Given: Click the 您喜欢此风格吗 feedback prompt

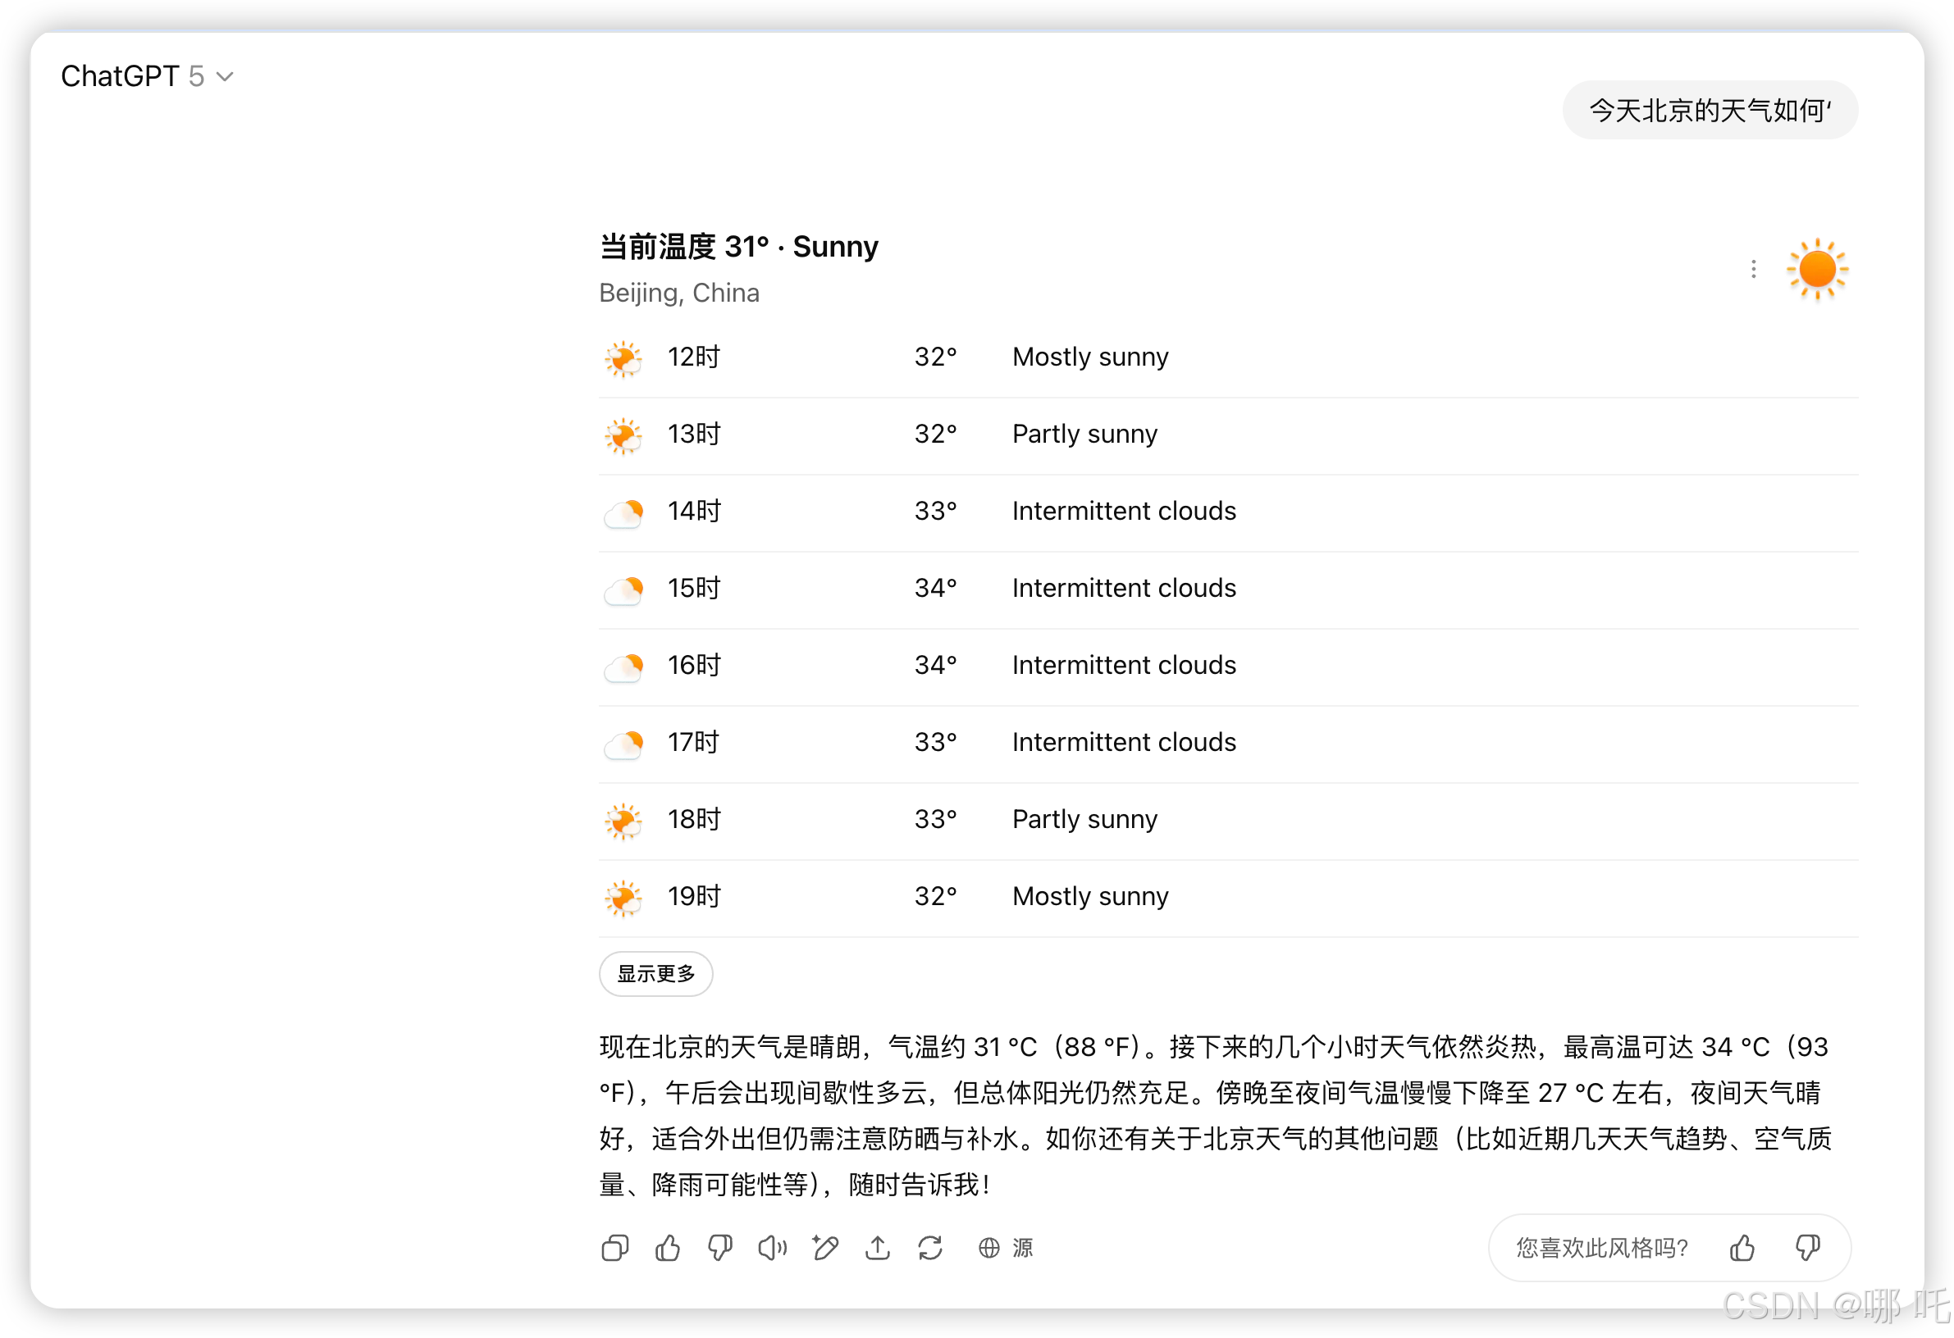Looking at the screenshot, I should point(1599,1248).
